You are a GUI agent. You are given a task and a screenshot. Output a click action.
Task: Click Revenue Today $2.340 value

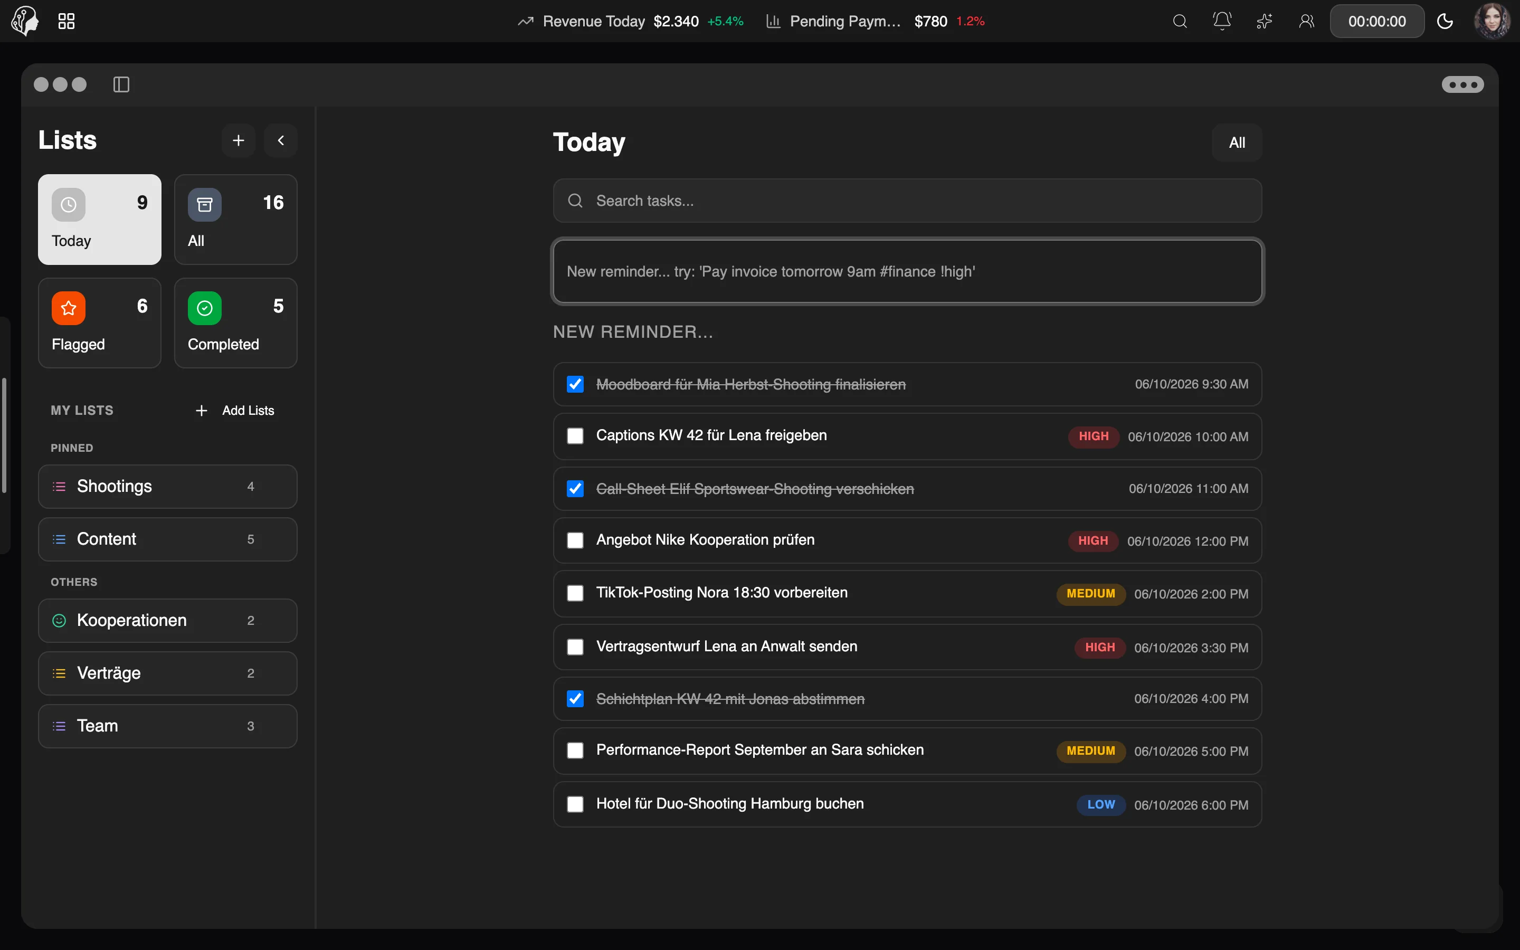pos(676,21)
